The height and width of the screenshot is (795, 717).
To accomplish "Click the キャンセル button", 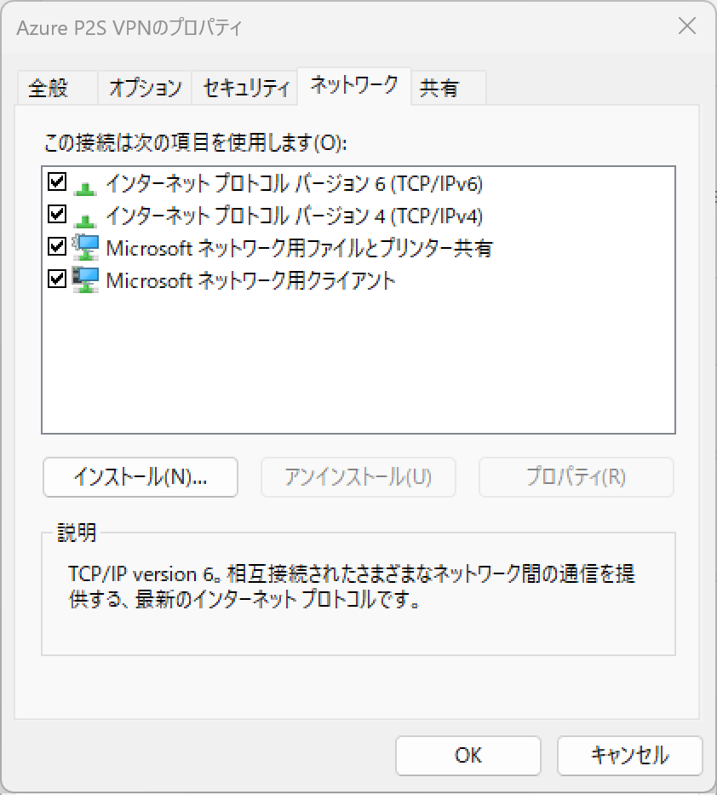I will pyautogui.click(x=630, y=756).
